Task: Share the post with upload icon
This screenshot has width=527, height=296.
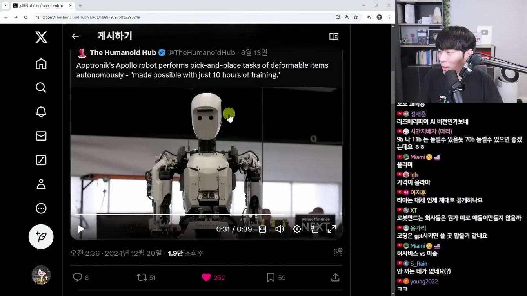Action: [x=335, y=277]
